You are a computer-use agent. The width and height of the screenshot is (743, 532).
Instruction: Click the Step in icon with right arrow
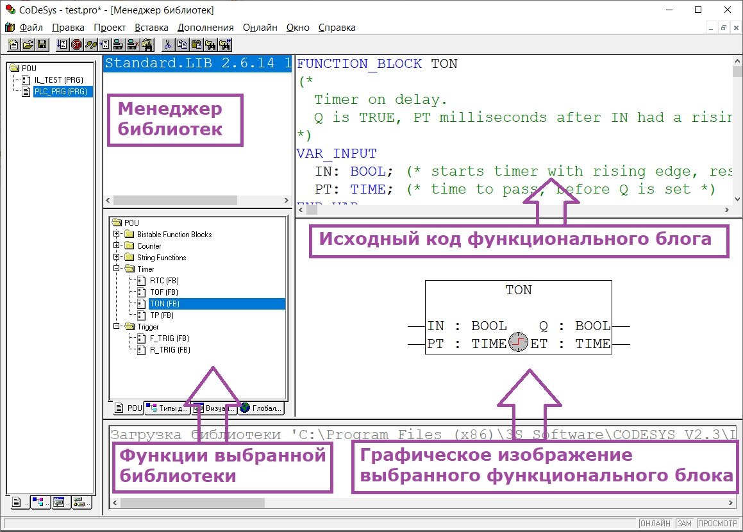[104, 45]
